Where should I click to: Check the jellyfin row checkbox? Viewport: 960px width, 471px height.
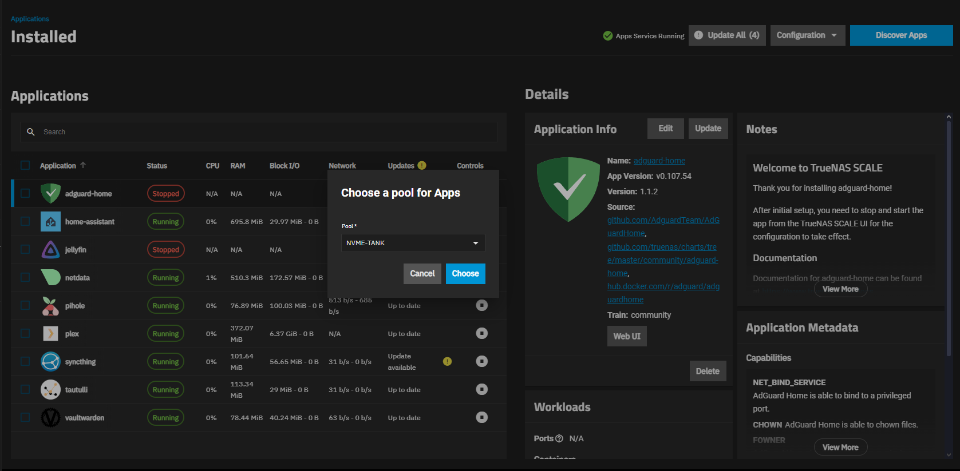[x=25, y=249]
